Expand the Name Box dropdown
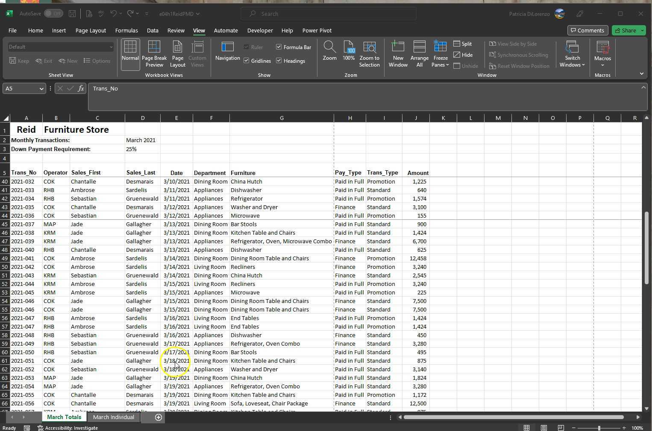 [x=41, y=89]
